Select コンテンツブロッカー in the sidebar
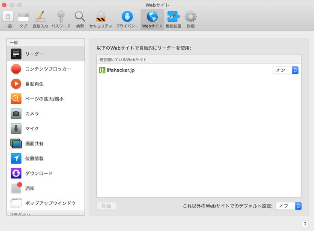314x231 pixels. click(x=46, y=69)
